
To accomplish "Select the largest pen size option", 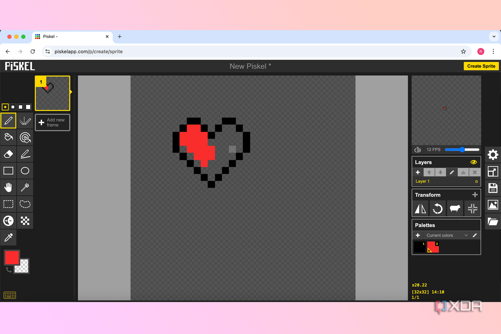I will (x=28, y=107).
